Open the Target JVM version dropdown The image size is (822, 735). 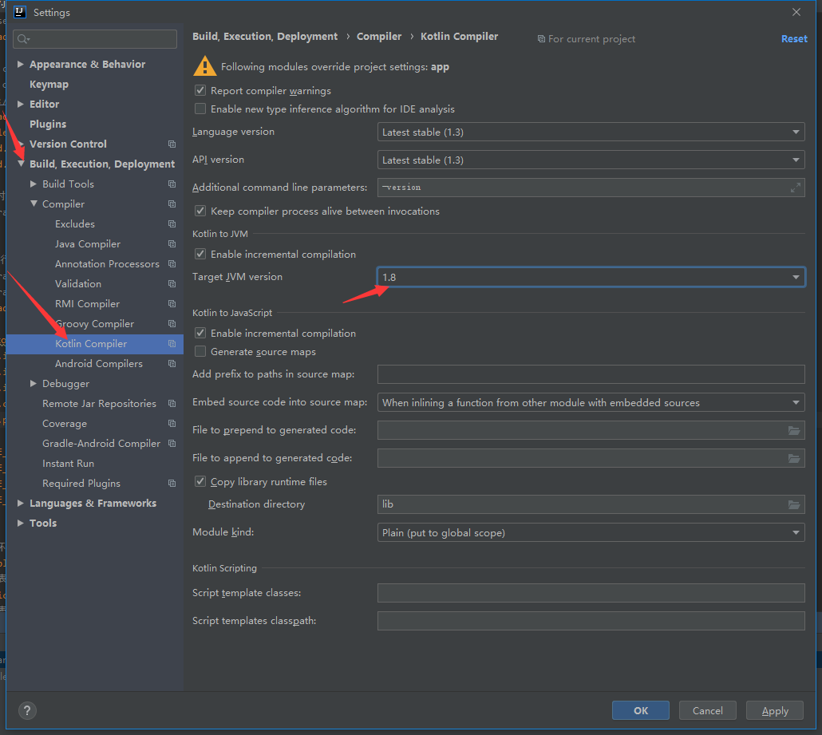(x=591, y=277)
